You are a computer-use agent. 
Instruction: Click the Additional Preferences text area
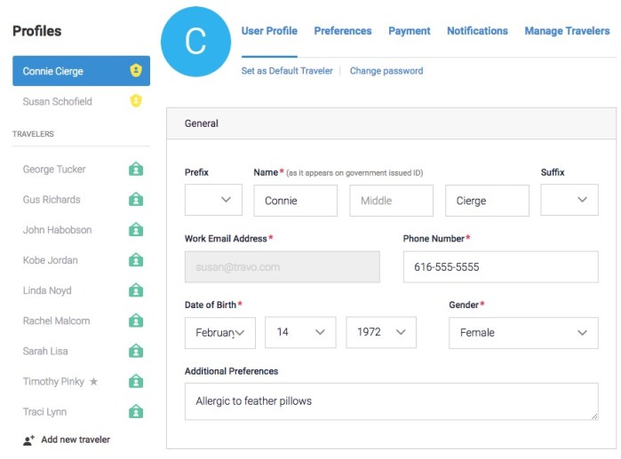click(x=391, y=401)
